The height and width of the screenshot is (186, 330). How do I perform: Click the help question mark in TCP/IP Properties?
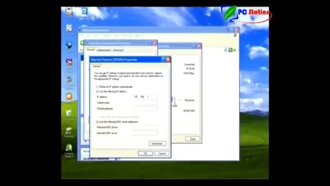pyautogui.click(x=163, y=60)
